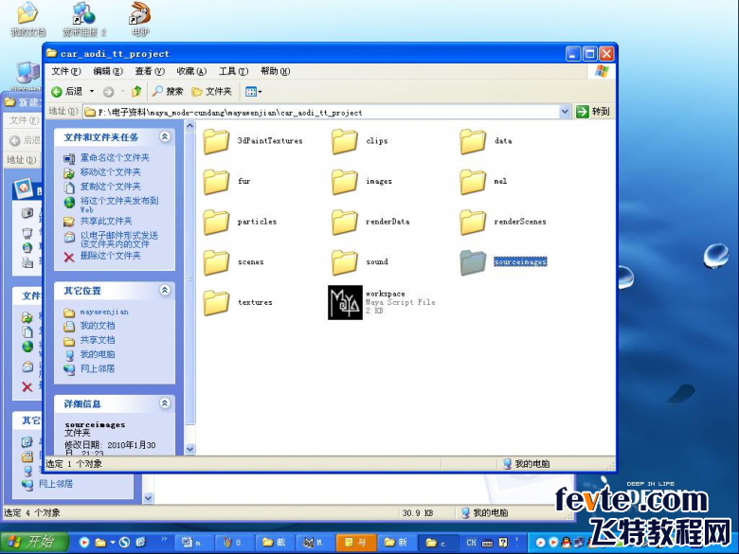Open the Search (搜索) toolbar button
739x554 pixels.
tap(168, 91)
